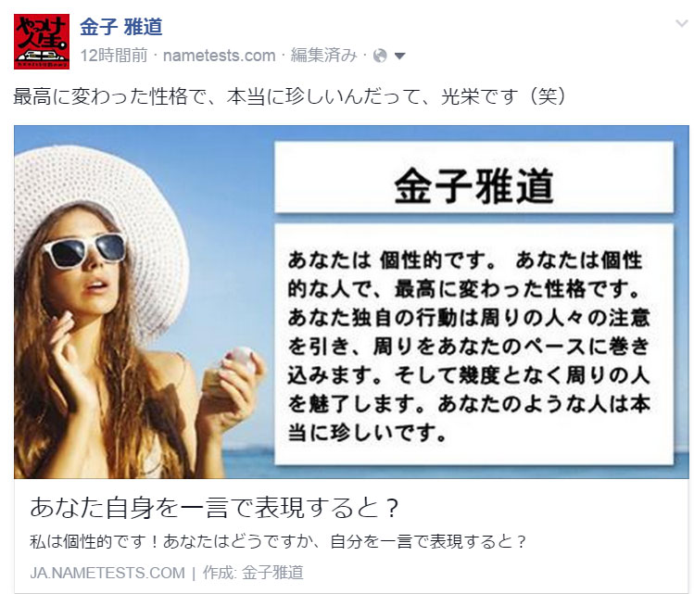This screenshot has width=694, height=594.
Task: Expand post options chevron at top right
Action: tap(682, 23)
